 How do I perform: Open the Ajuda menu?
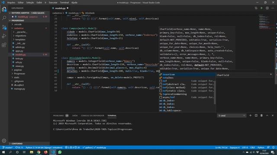tap(74, 3)
